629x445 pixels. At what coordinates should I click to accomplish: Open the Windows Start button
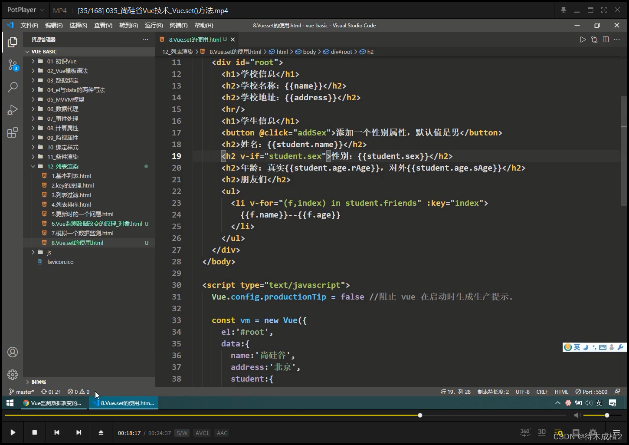[x=10, y=403]
